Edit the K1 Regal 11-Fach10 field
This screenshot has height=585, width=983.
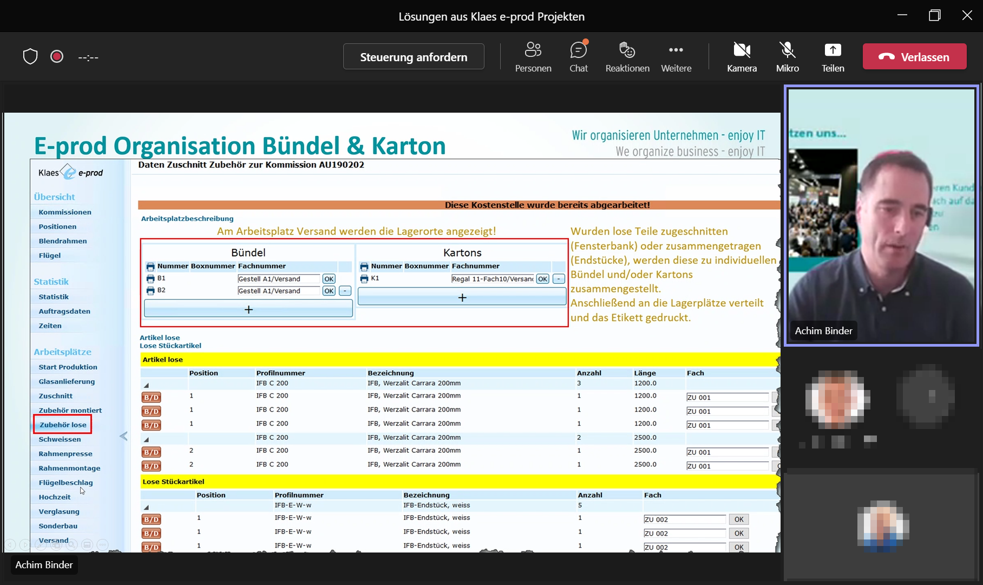[x=492, y=279]
